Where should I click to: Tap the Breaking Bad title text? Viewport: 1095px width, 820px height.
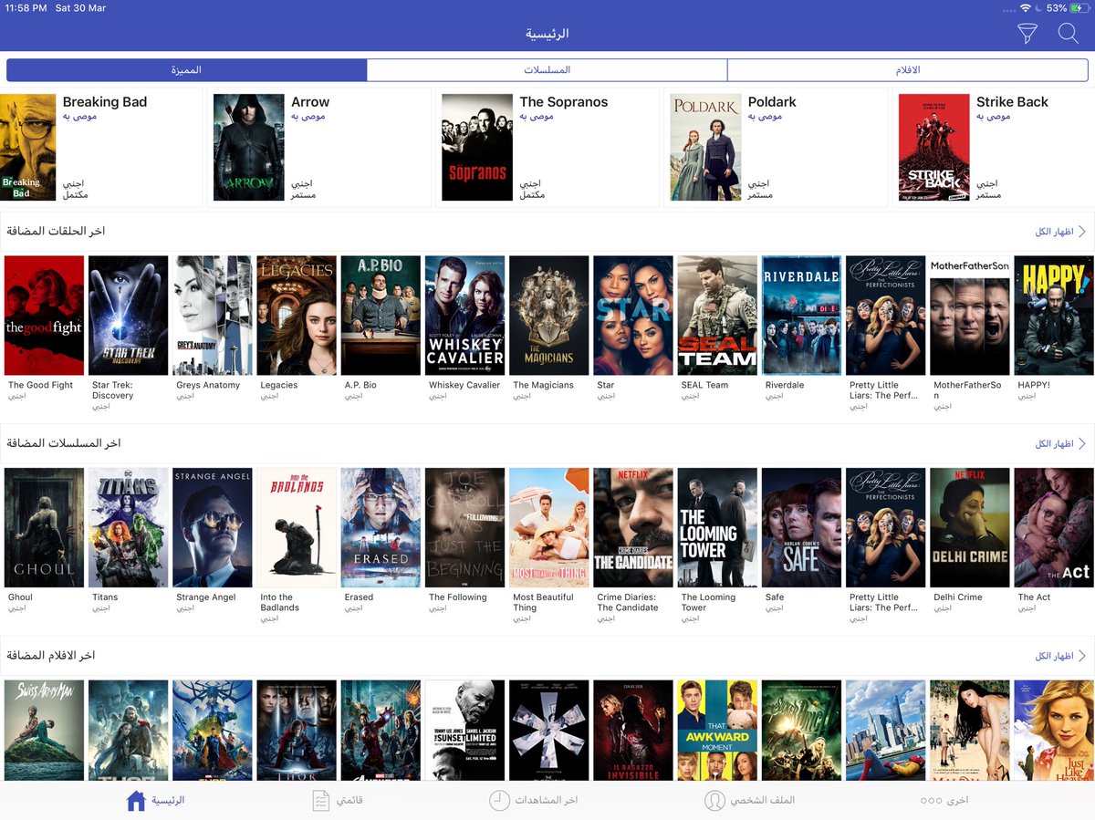(105, 102)
